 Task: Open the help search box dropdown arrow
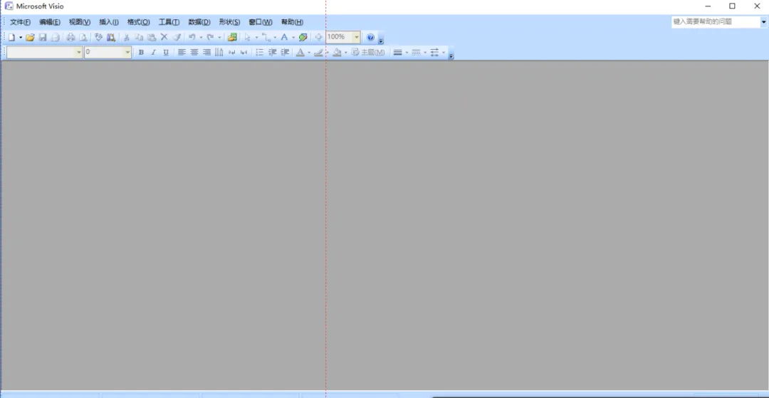pyautogui.click(x=763, y=22)
